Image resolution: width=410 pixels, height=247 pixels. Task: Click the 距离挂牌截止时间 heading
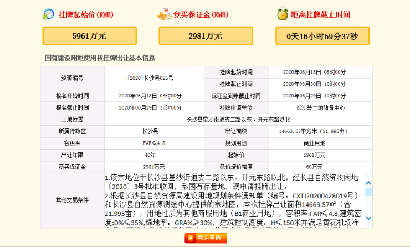pos(321,14)
